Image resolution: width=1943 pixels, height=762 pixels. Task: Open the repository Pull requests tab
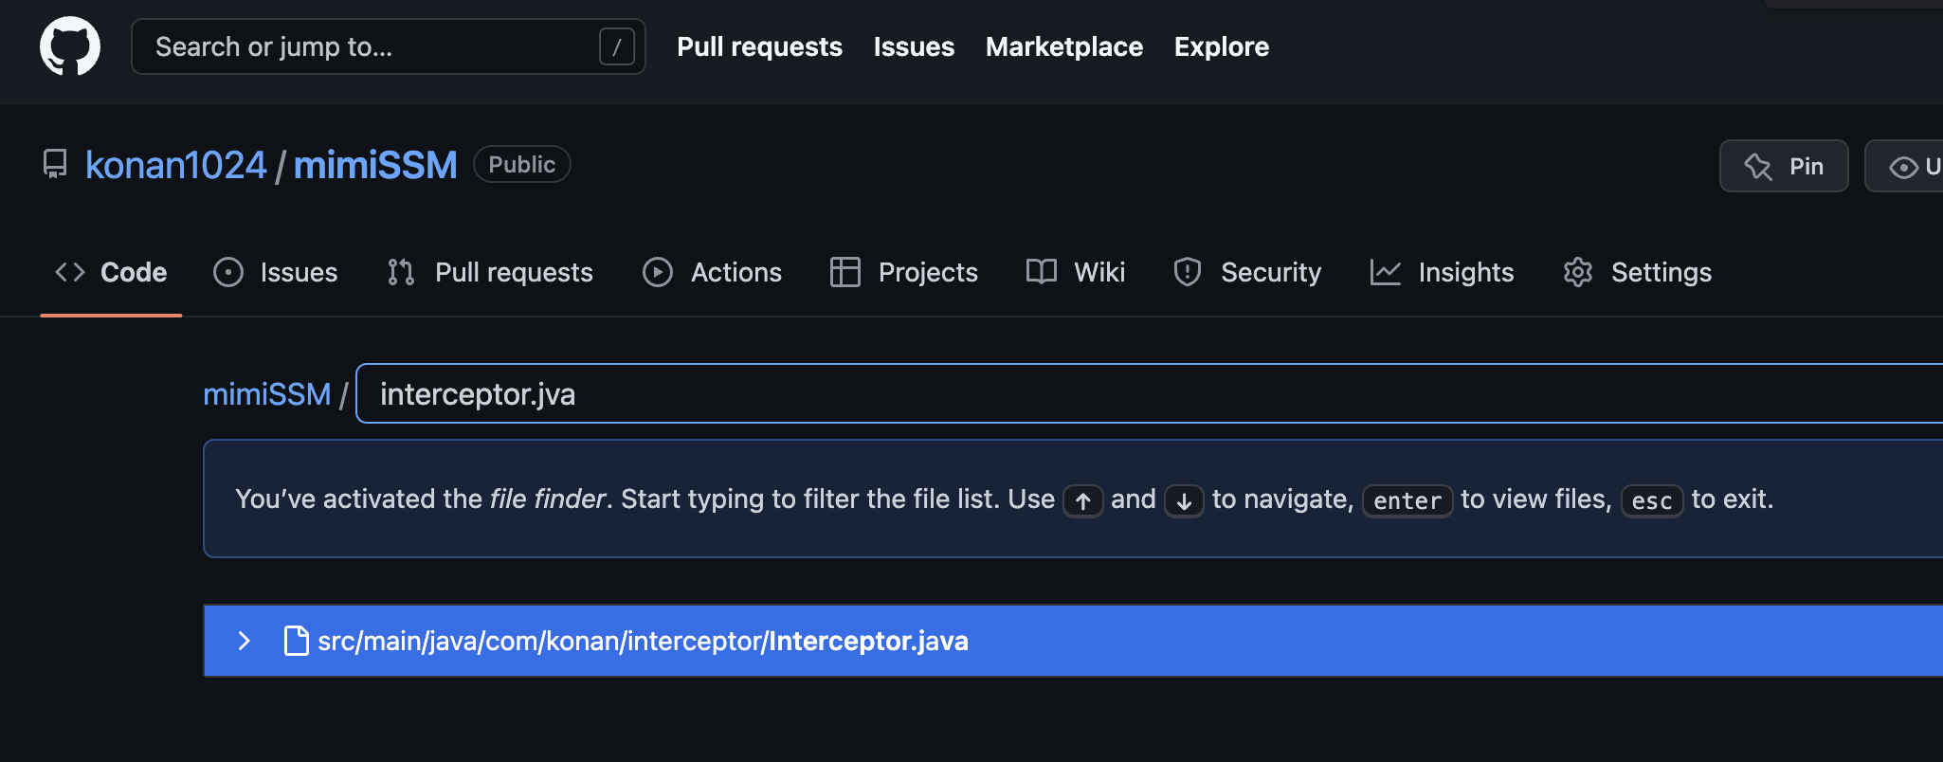click(x=490, y=272)
